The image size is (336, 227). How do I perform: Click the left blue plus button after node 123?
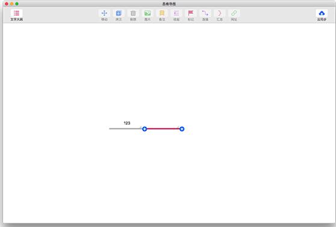pos(145,129)
